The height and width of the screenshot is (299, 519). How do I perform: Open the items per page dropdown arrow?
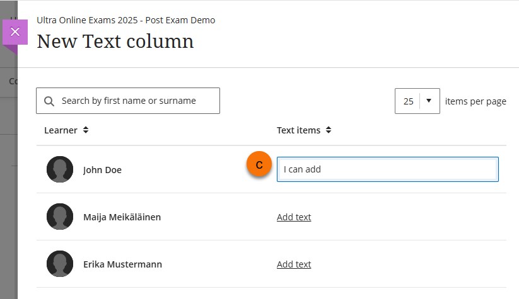pyautogui.click(x=429, y=101)
